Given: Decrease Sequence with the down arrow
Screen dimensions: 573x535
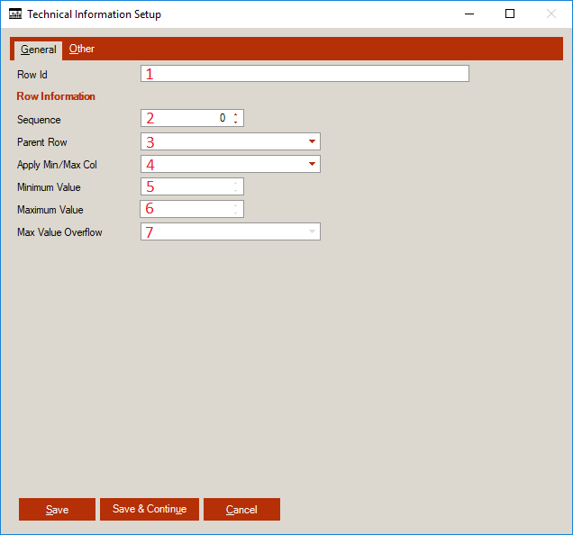Looking at the screenshot, I should click(x=236, y=122).
